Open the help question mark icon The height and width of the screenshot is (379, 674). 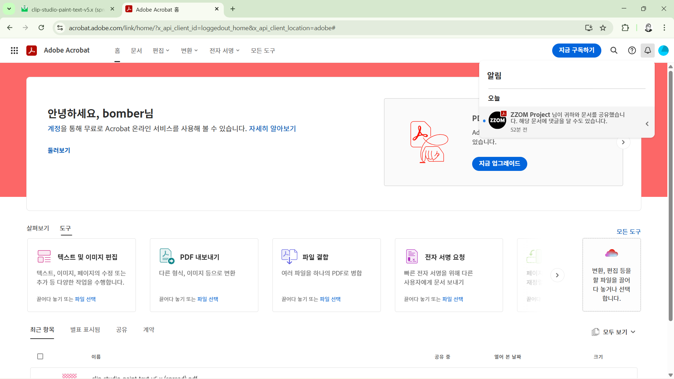point(632,51)
